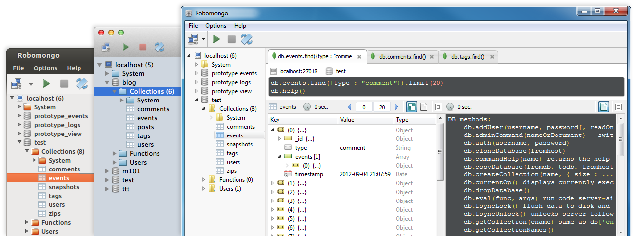Click green execute arrow in the Mac-style middle window

pyautogui.click(x=126, y=47)
